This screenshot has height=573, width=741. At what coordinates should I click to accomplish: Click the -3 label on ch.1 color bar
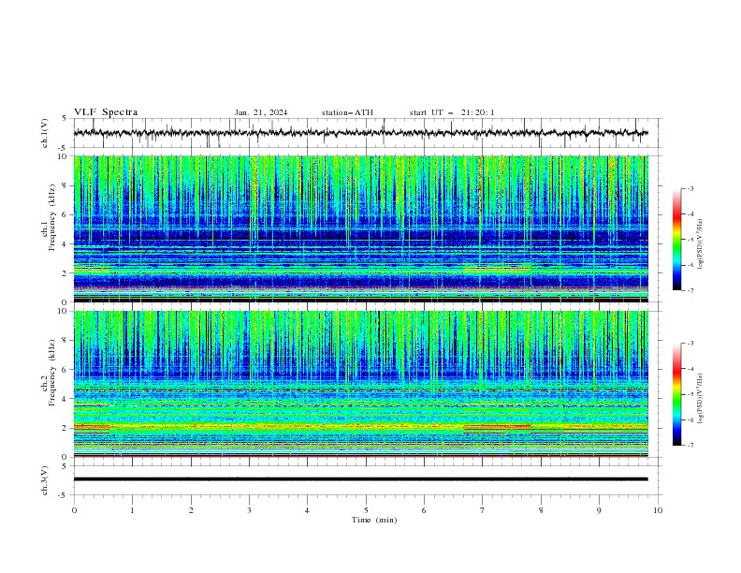tap(690, 188)
